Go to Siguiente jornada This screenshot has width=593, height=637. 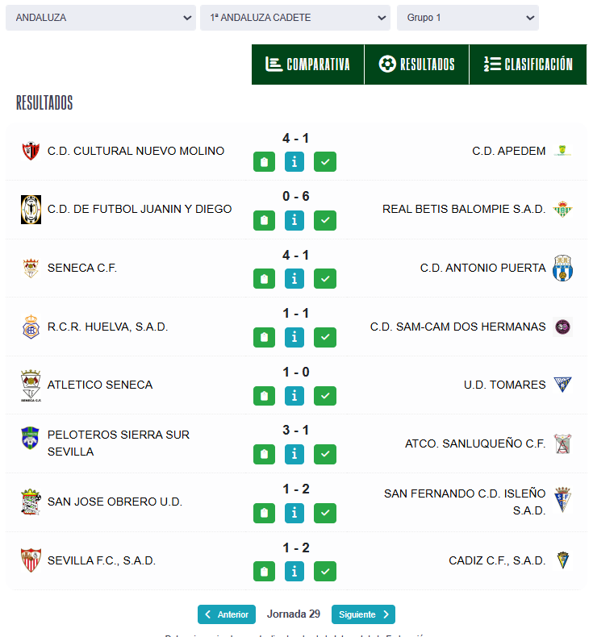[363, 614]
